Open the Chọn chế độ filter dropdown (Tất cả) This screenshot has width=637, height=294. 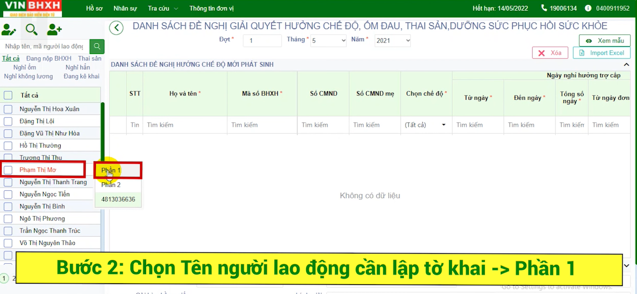[426, 125]
